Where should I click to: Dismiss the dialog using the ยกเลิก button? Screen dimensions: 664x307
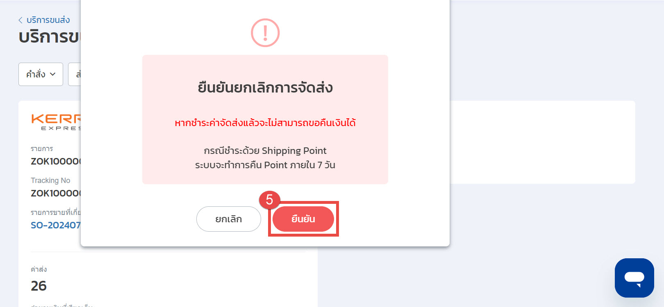point(229,219)
